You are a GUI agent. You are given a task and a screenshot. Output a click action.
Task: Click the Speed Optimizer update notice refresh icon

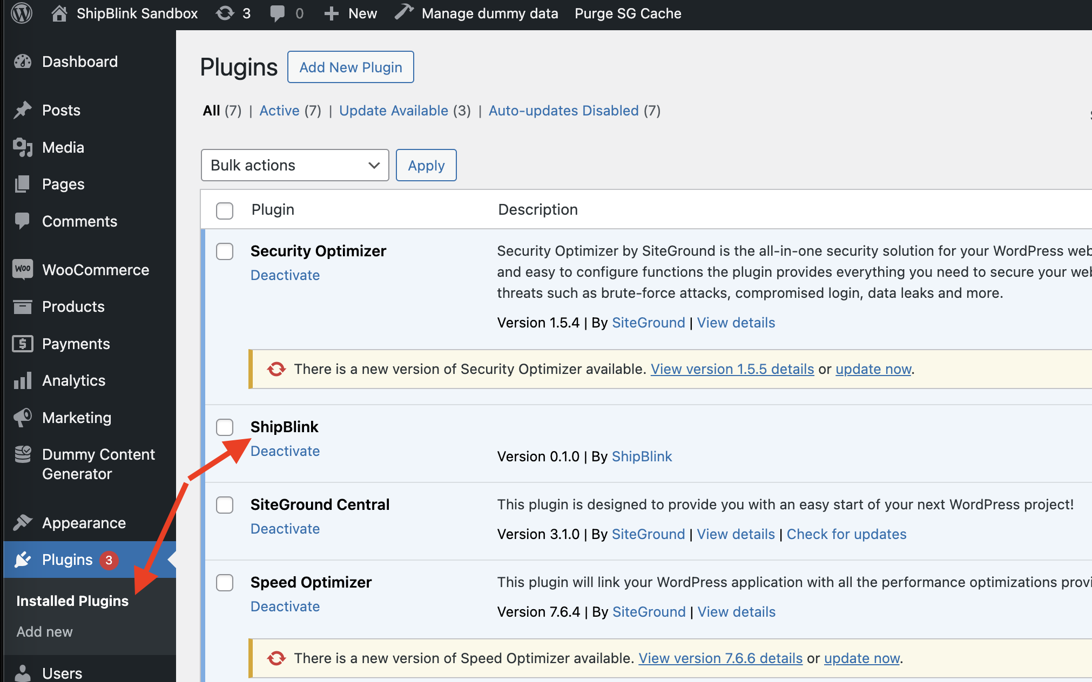point(277,658)
